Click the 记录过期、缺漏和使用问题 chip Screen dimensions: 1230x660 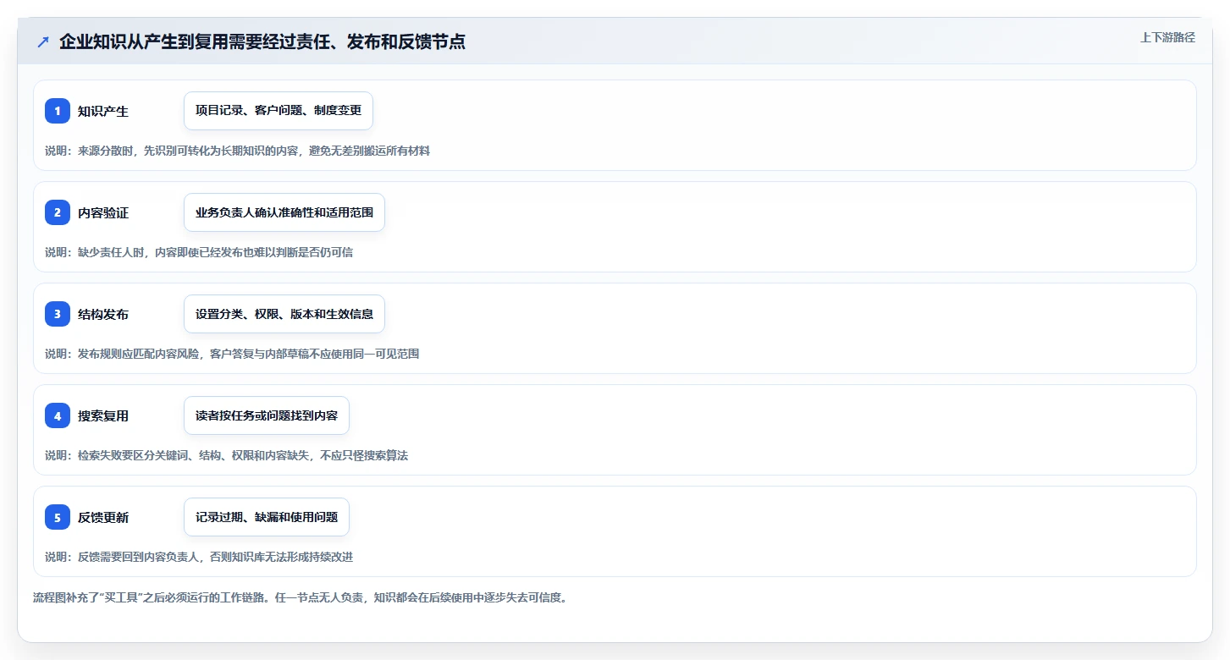267,517
